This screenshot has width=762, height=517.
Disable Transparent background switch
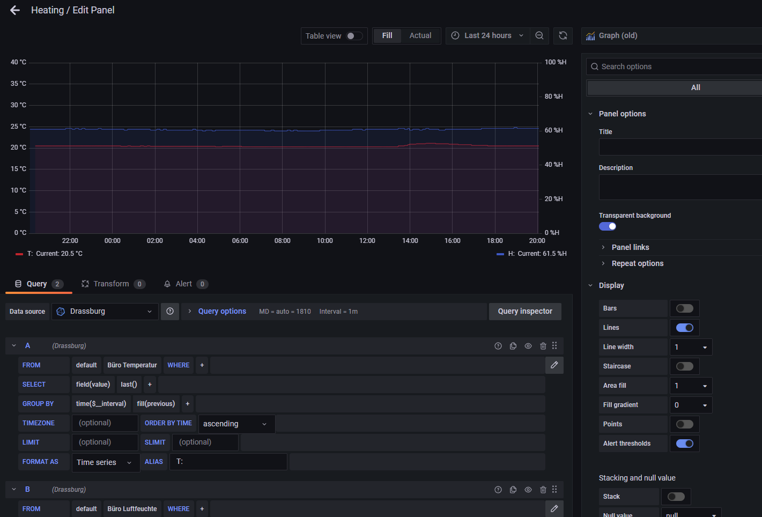[x=608, y=226]
